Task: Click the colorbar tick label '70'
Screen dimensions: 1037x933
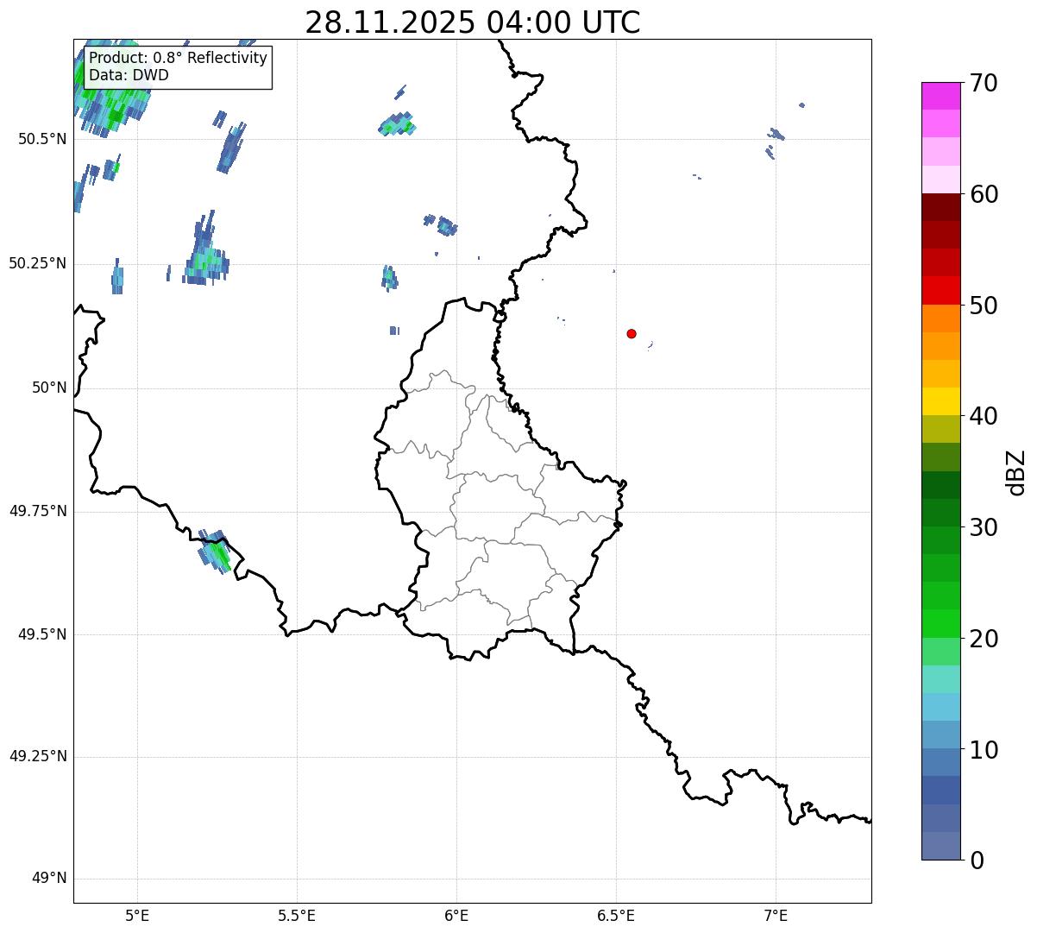Action: click(984, 83)
